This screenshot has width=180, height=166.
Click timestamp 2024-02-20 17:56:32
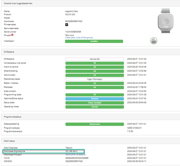click(x=137, y=87)
